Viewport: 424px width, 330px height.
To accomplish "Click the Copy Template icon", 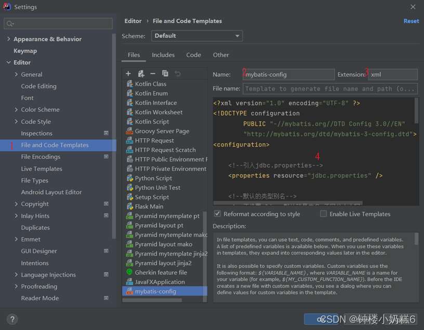I will (165, 74).
